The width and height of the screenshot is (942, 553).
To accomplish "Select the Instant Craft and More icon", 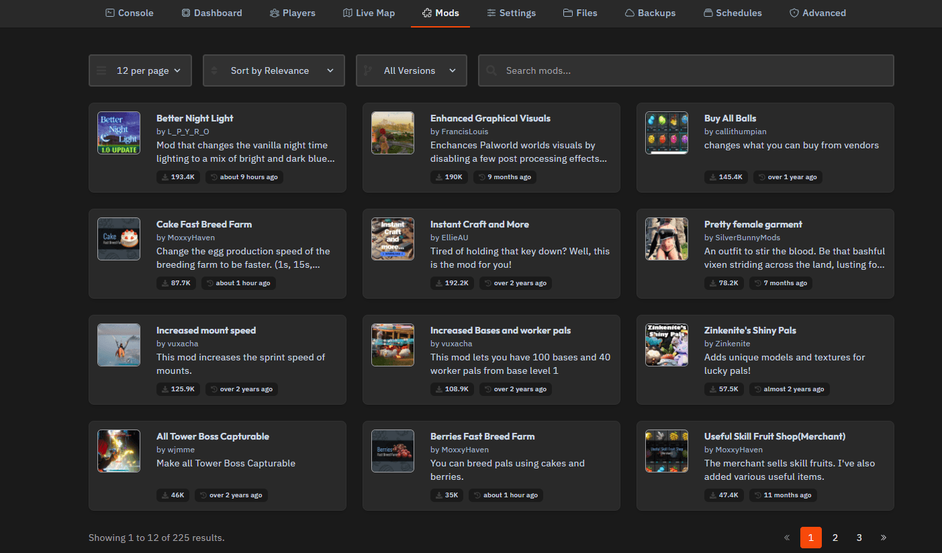I will tap(393, 239).
